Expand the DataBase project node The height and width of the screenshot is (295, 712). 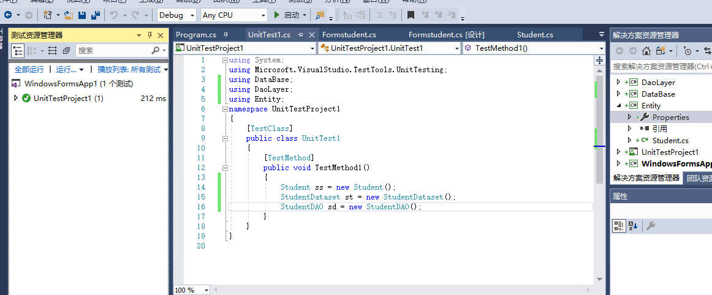[x=618, y=94]
